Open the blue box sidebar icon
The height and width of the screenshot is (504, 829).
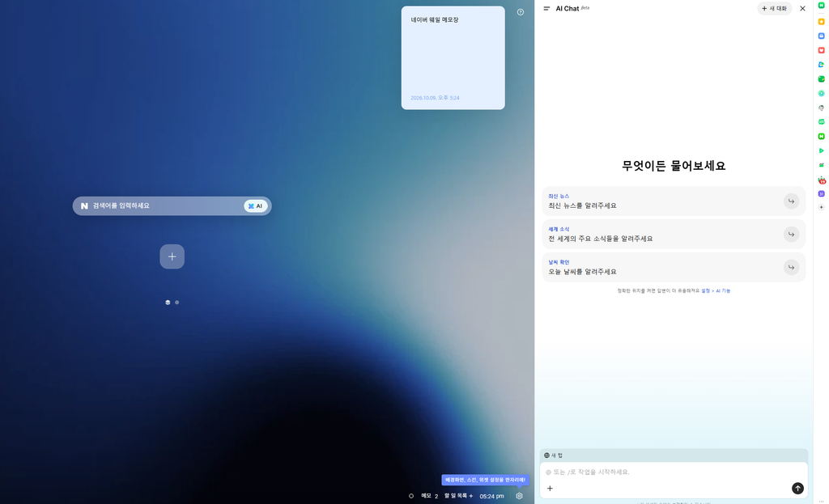pos(821,36)
